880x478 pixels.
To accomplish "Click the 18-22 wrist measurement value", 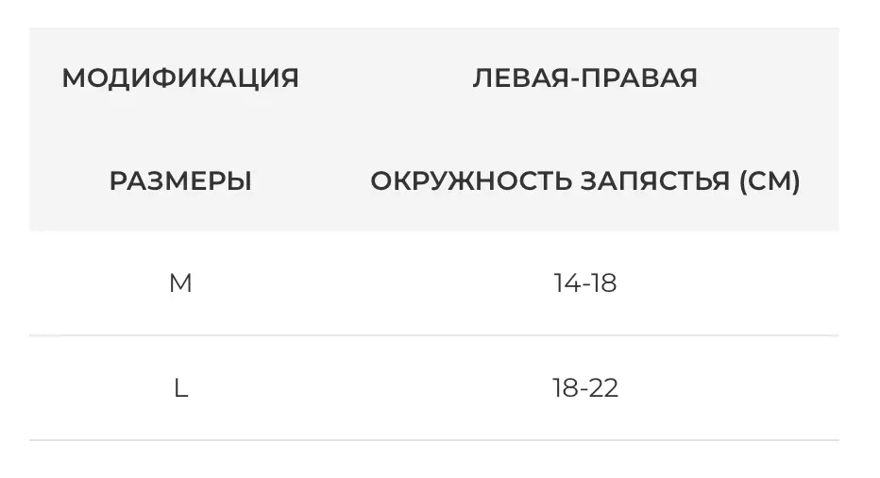I will 584,387.
